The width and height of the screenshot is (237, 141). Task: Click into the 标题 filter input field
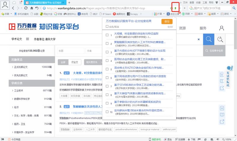click(x=71, y=51)
